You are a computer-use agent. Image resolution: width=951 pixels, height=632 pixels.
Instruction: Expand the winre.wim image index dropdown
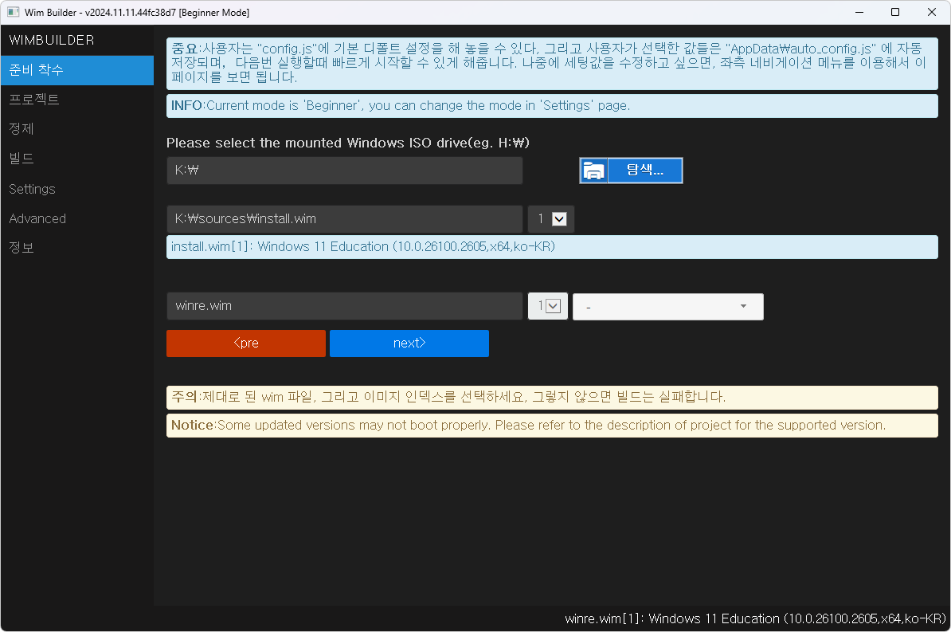pos(548,306)
